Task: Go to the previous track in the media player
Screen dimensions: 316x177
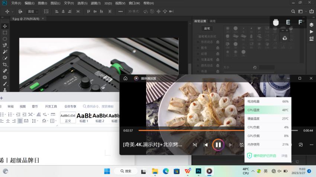Action: [x=206, y=145]
